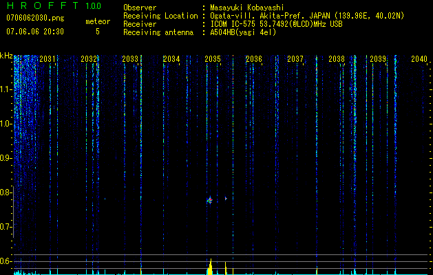
Task: Select the filename 0706062030.png
Action: point(35,18)
